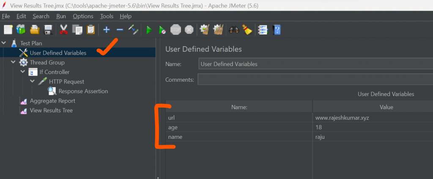
Task: Open the Templates icon in toolbar
Action: point(21,30)
